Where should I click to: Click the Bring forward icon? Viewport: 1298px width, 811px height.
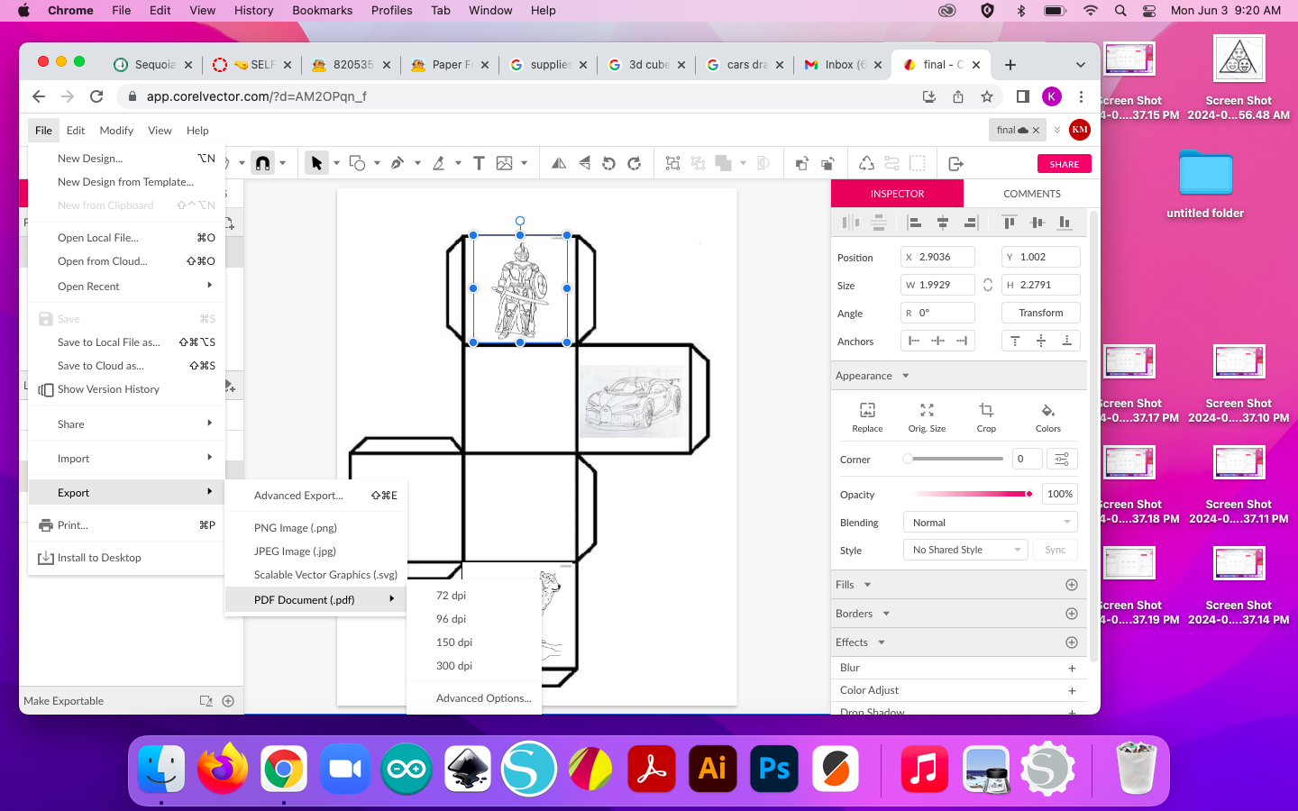tap(801, 163)
